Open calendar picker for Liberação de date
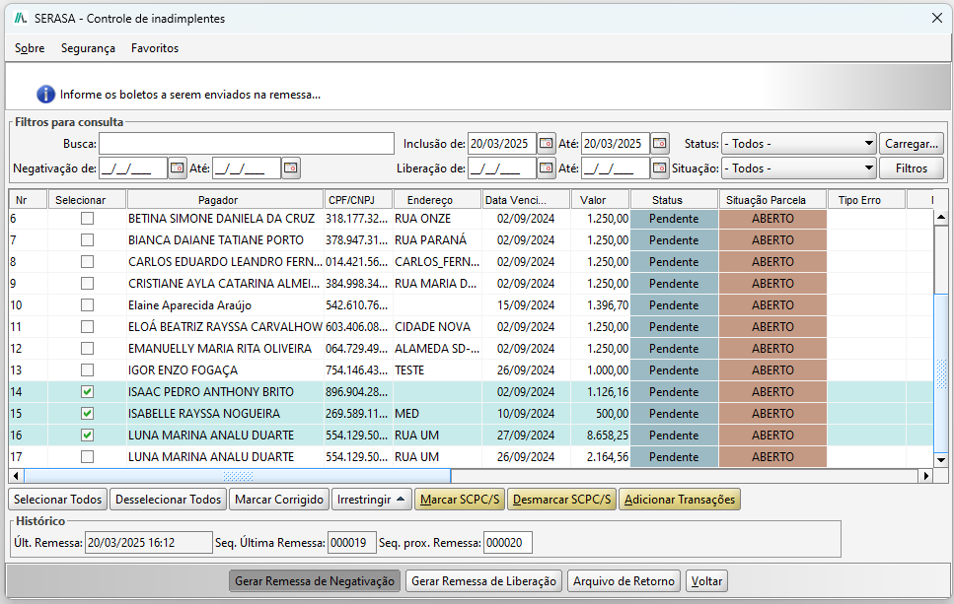Image resolution: width=954 pixels, height=604 pixels. (x=546, y=168)
